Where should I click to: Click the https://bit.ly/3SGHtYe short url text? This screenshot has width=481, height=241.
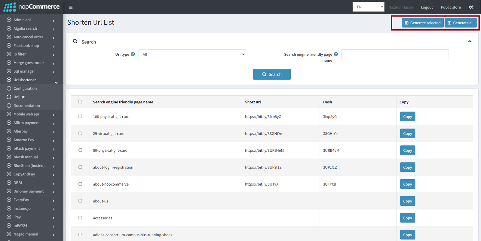click(x=263, y=133)
